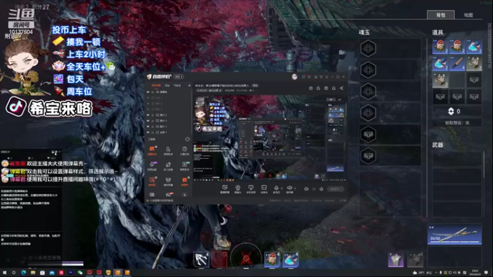Image resolution: width=493 pixels, height=277 pixels.
Task: Toggle the pickup preset option in game inventory
Action: (457, 122)
